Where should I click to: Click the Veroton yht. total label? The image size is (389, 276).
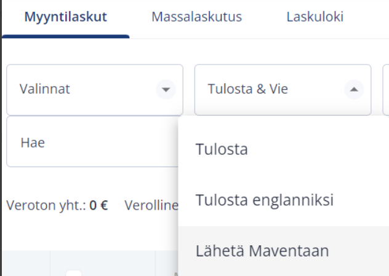pyautogui.click(x=46, y=205)
